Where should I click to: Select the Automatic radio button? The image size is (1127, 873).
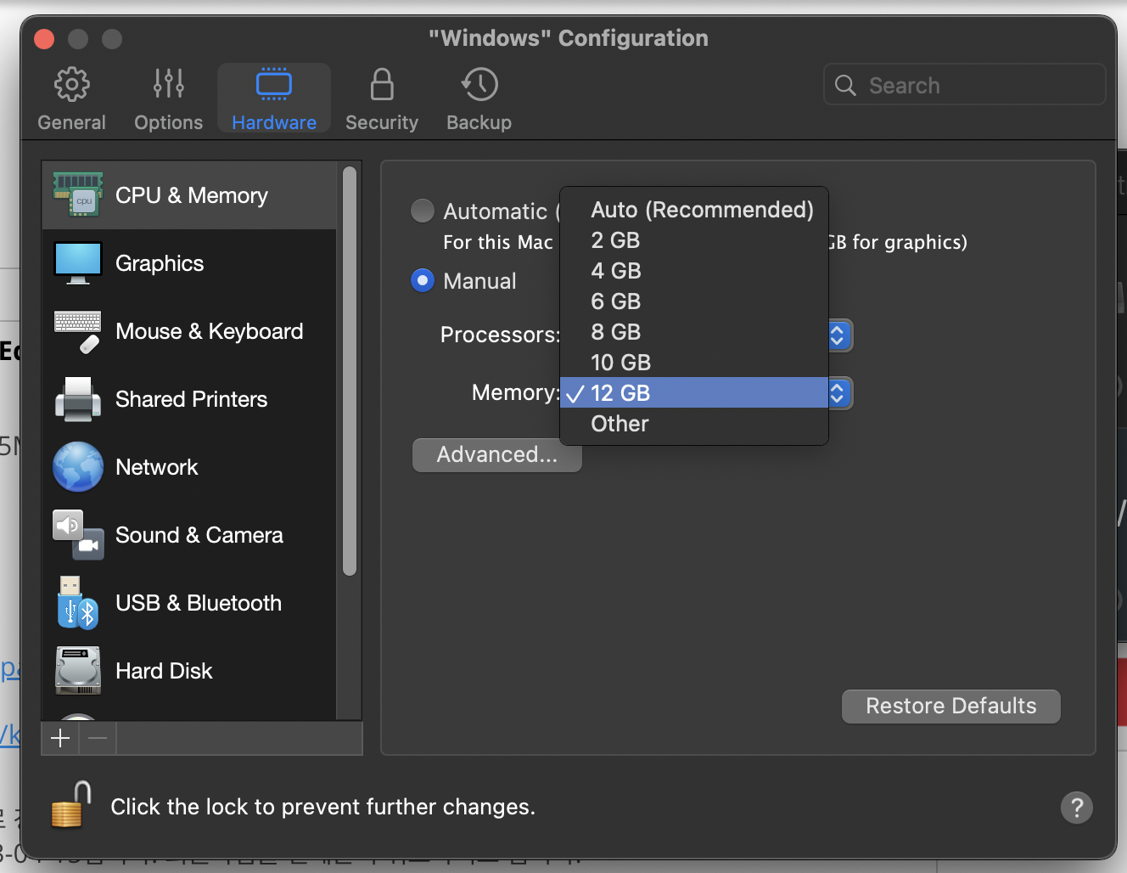pyautogui.click(x=423, y=211)
